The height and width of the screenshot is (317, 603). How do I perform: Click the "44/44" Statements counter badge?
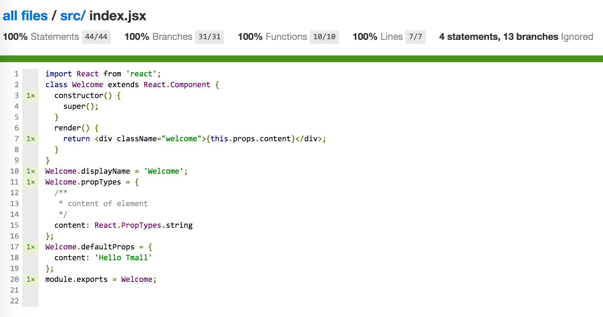96,37
